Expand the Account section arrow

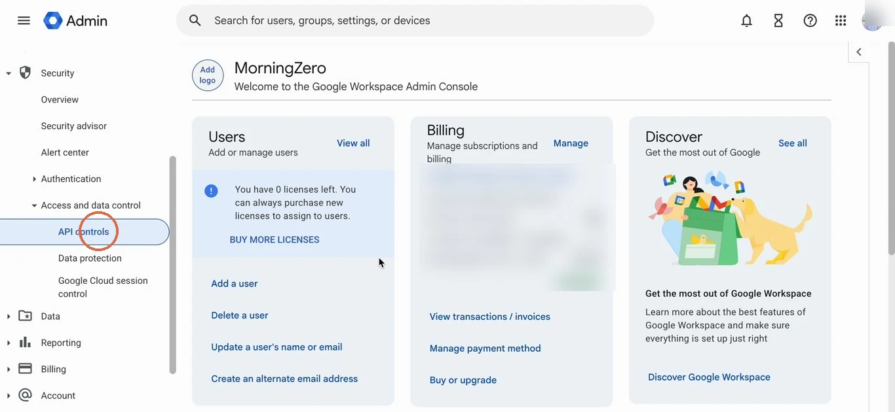[x=9, y=396]
